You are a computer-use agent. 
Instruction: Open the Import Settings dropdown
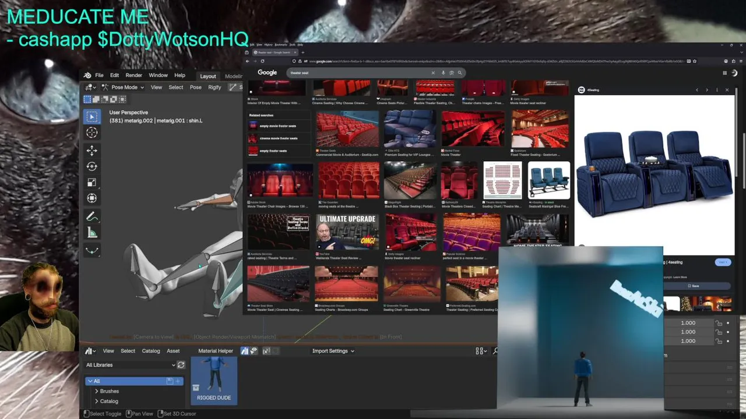(x=333, y=351)
